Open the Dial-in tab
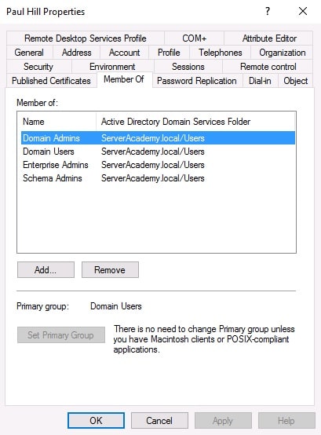Screen dimensions: 321x435 (x=260, y=81)
